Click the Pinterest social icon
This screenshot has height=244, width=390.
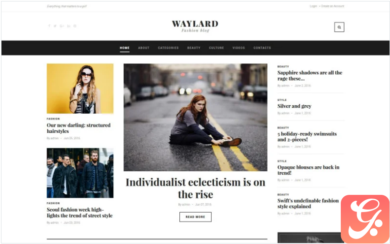click(x=74, y=26)
